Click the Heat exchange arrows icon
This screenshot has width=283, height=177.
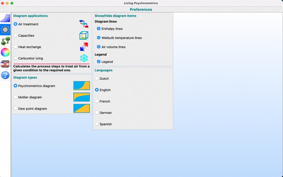pos(84,47)
